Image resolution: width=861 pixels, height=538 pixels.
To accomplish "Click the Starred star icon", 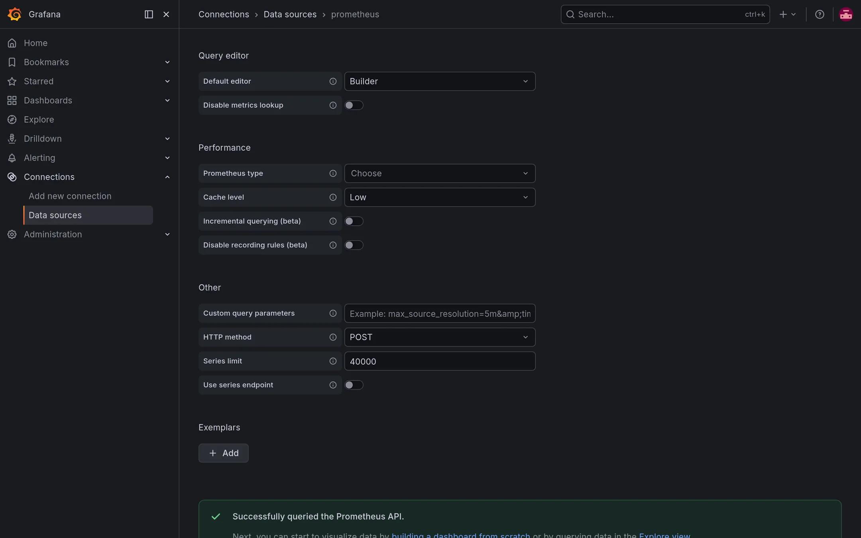I will point(12,81).
